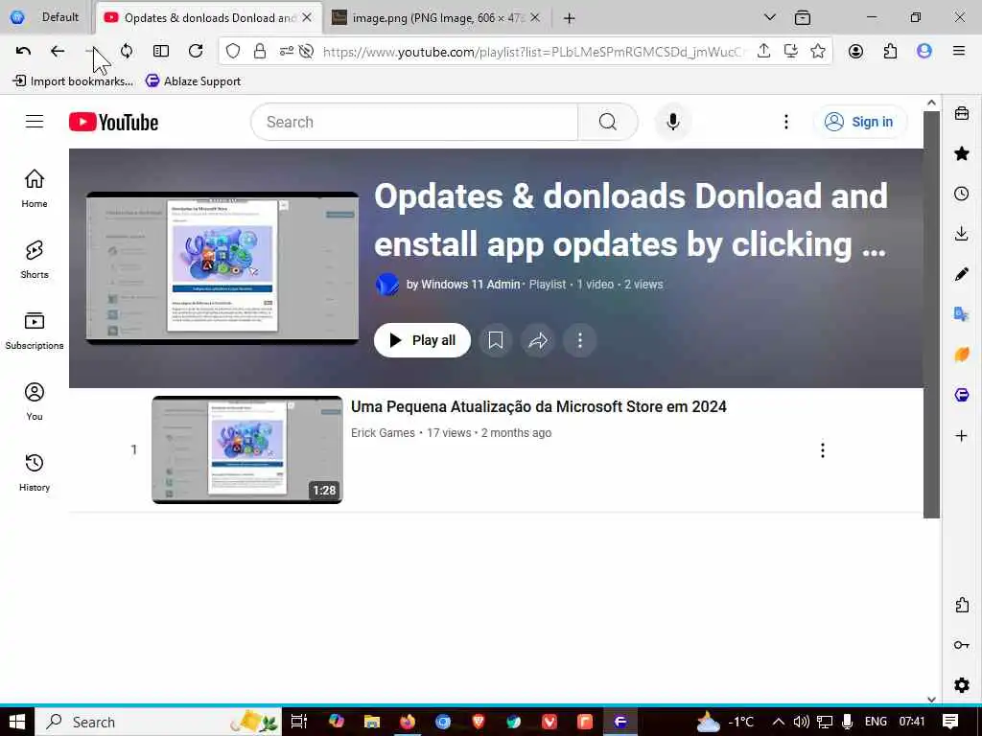Viewport: 982px width, 736px height.
Task: Open the Ablaze Support bookmark
Action: click(x=193, y=80)
